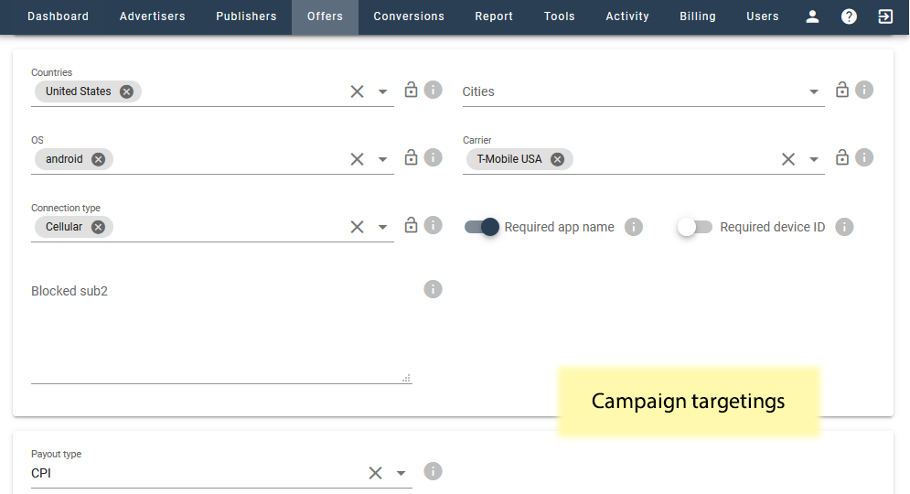
Task: Enable the Required device ID switch
Action: point(695,227)
